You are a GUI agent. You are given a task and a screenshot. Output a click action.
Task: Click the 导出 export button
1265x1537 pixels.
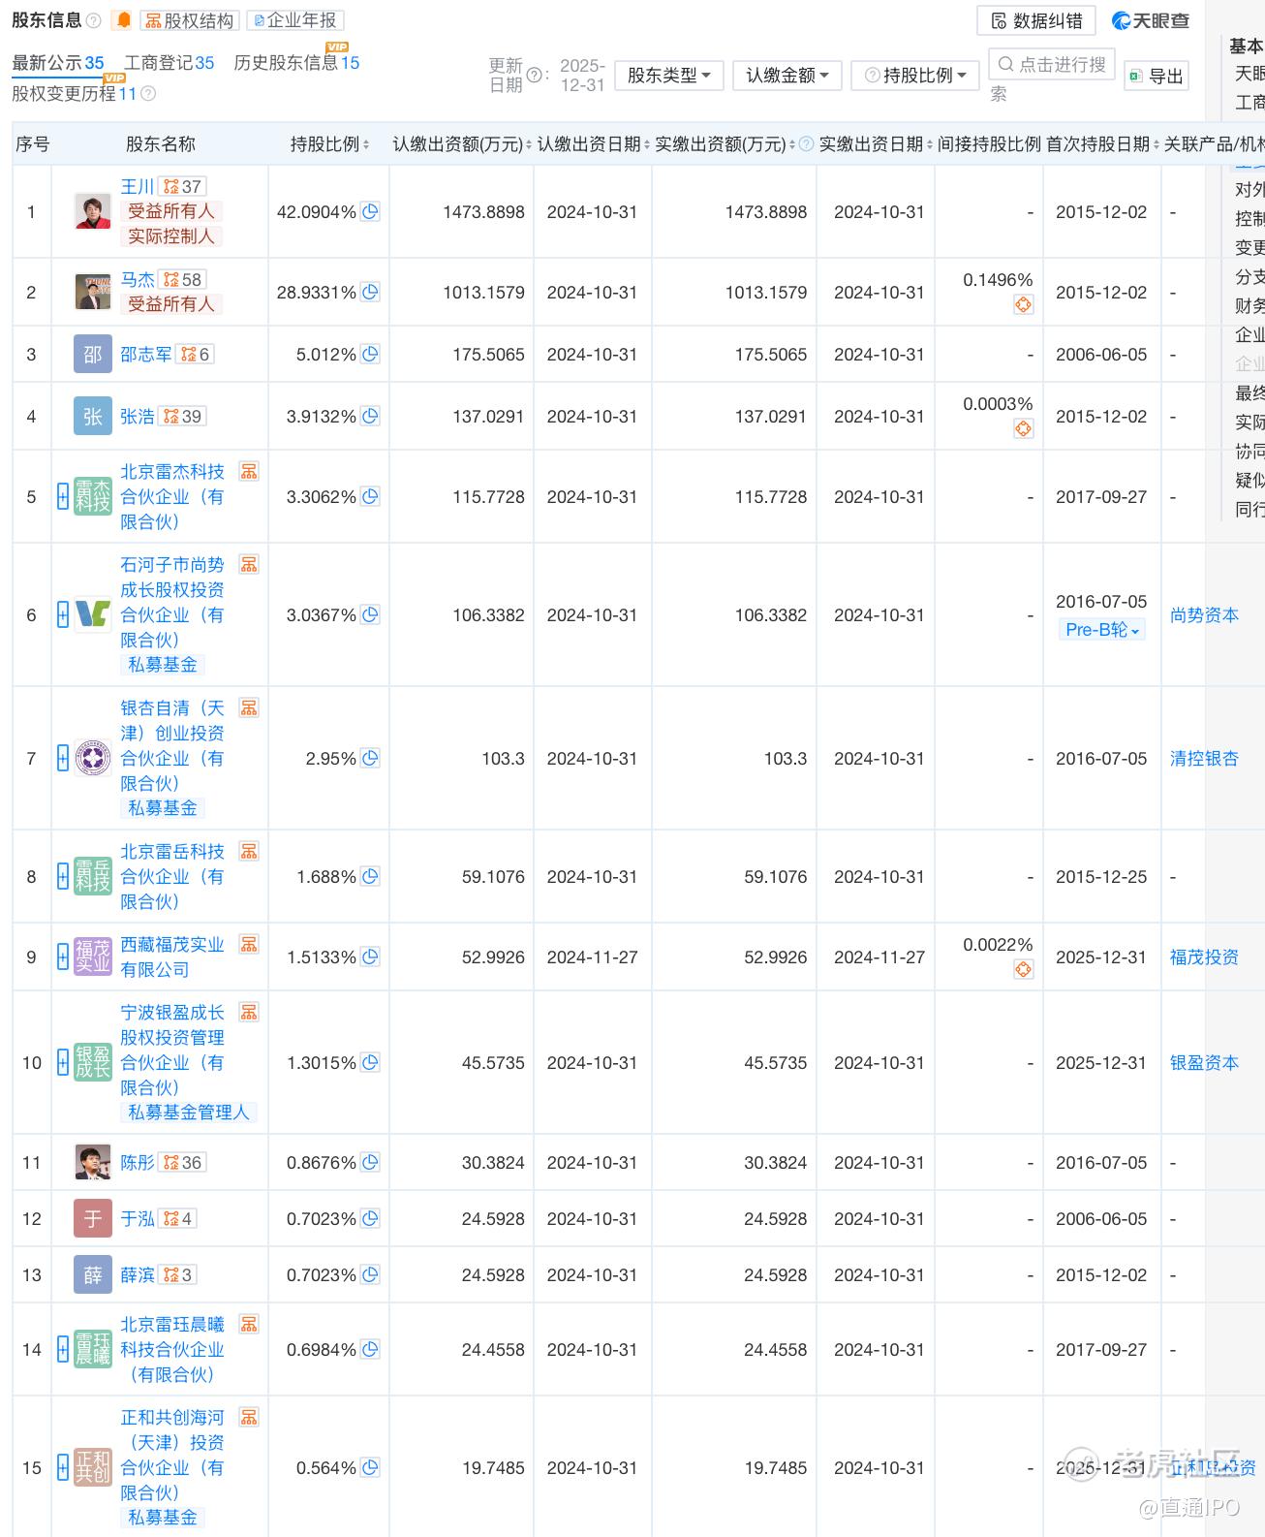[1157, 77]
